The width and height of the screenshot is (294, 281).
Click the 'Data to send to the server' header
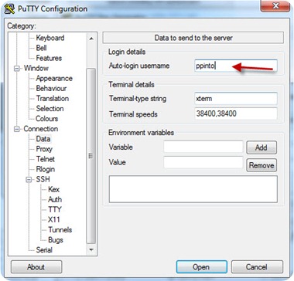pyautogui.click(x=193, y=38)
